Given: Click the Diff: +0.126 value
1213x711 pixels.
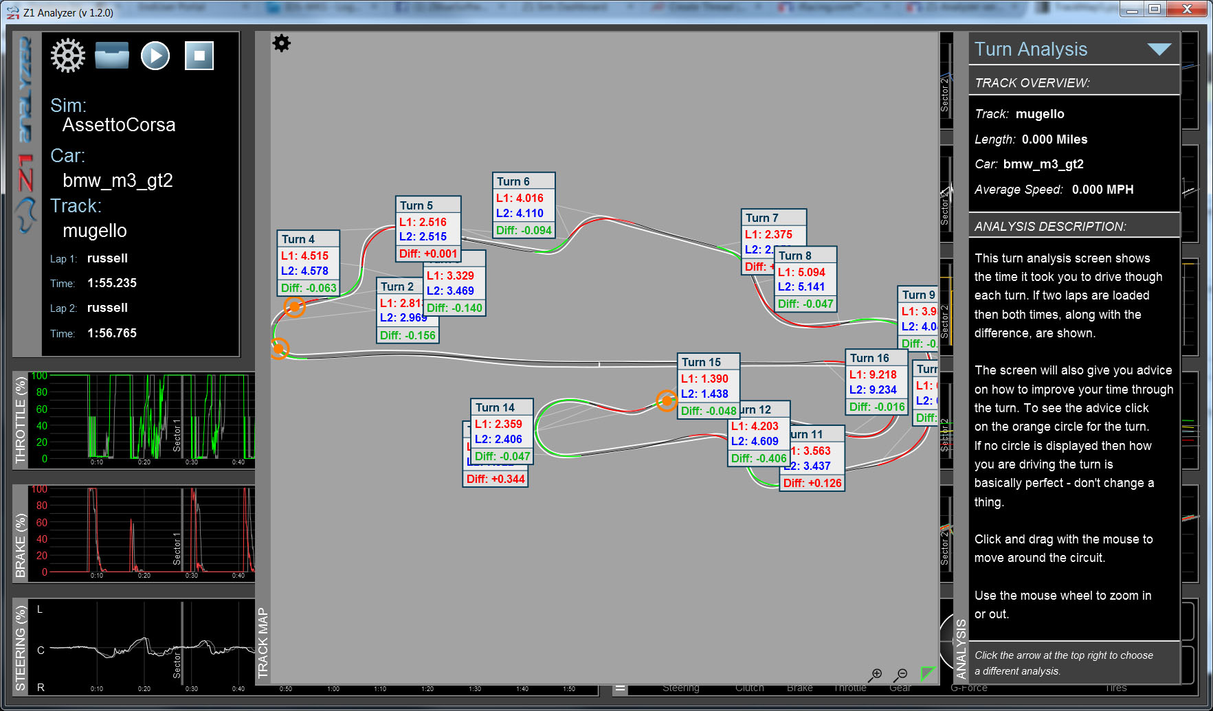Looking at the screenshot, I should click(x=812, y=484).
